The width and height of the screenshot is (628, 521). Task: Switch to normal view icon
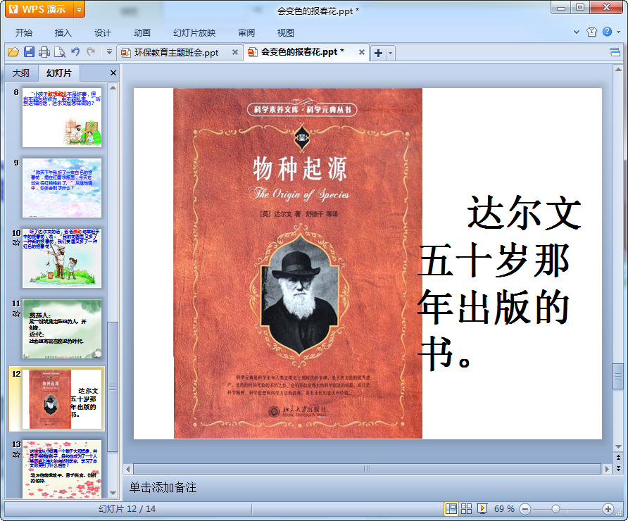pyautogui.click(x=451, y=508)
